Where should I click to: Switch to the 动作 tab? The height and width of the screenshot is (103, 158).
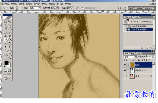(x=137, y=17)
